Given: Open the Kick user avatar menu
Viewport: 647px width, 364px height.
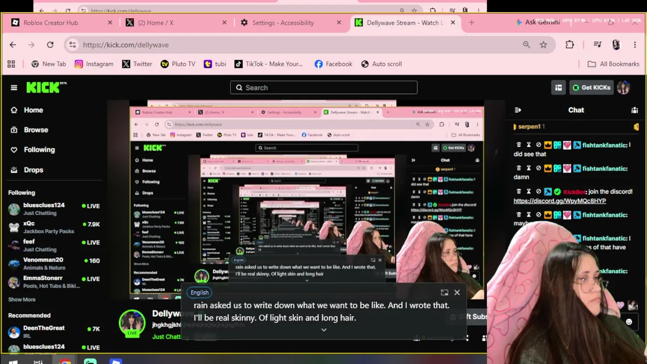Looking at the screenshot, I should tap(623, 87).
